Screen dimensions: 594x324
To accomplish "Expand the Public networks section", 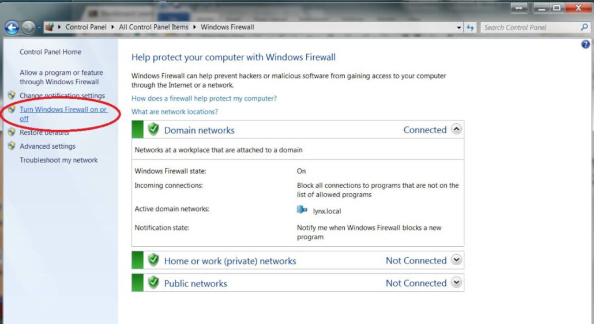I will click(456, 282).
